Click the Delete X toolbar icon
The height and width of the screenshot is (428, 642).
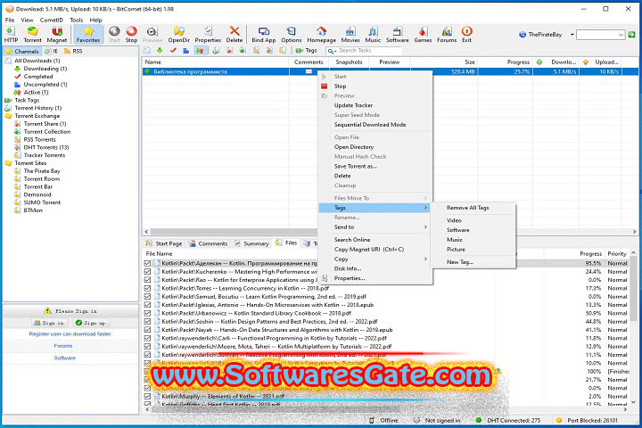coord(235,35)
